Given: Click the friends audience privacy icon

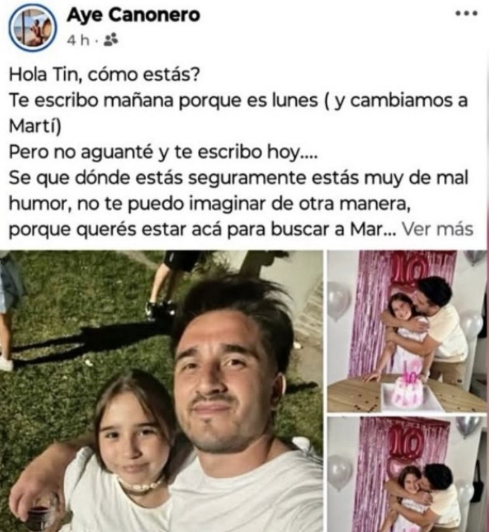Looking at the screenshot, I should click(x=110, y=40).
